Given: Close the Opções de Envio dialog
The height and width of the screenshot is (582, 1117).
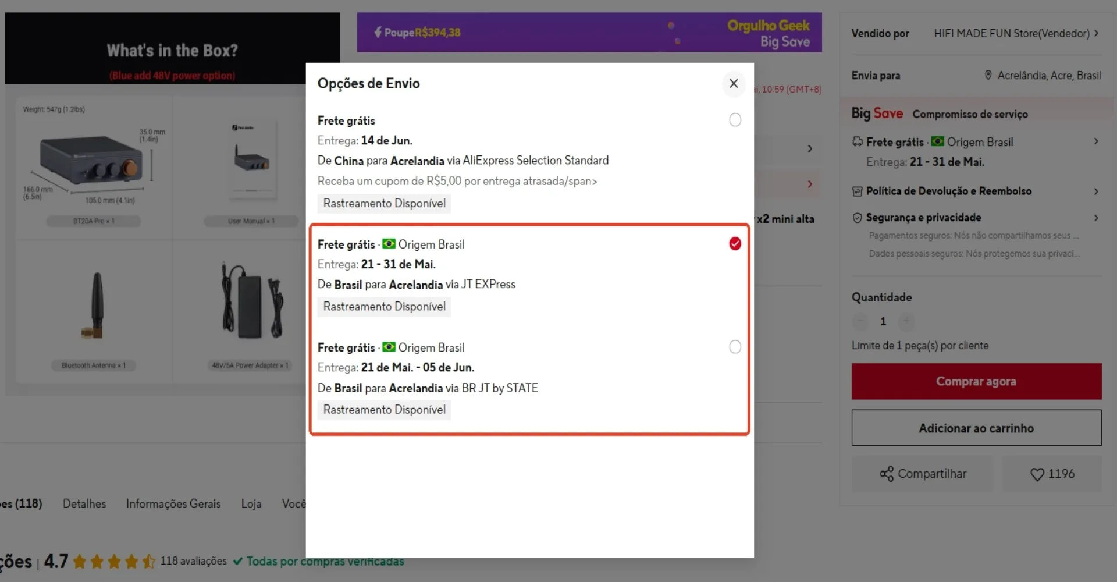Looking at the screenshot, I should (734, 83).
